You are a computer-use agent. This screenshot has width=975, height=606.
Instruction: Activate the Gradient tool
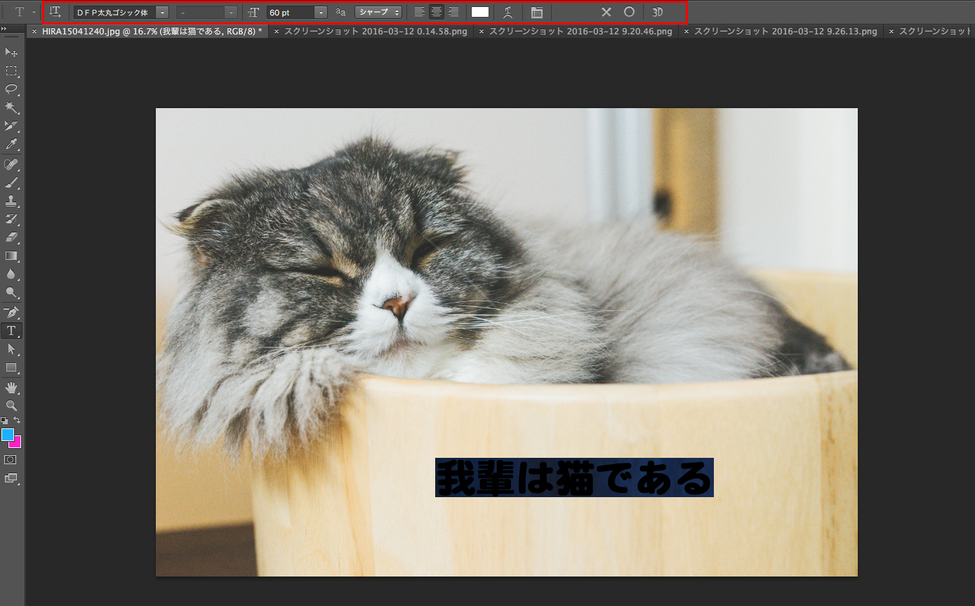pos(11,256)
